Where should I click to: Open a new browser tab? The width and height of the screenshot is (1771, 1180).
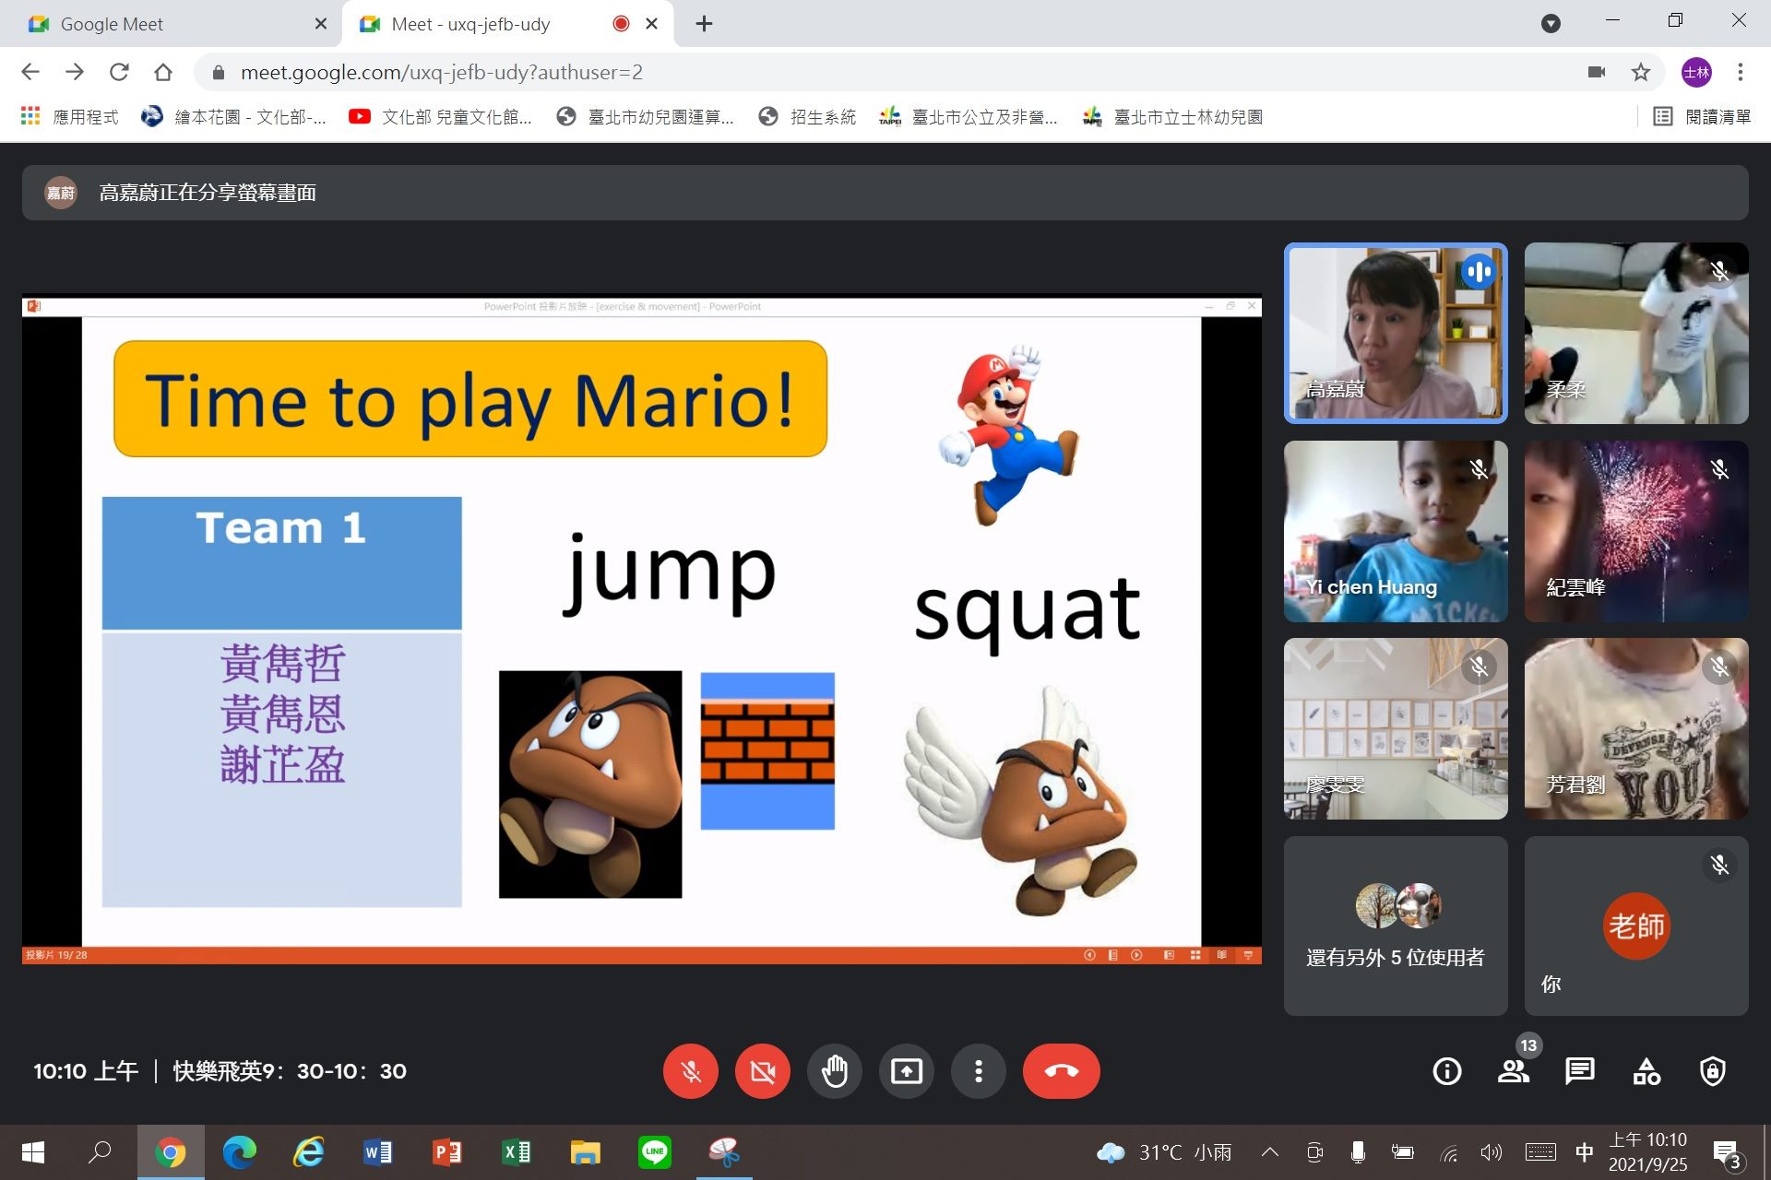(704, 24)
